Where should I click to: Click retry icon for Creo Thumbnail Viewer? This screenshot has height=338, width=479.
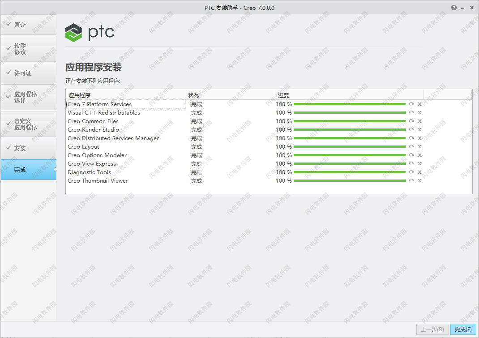(412, 180)
